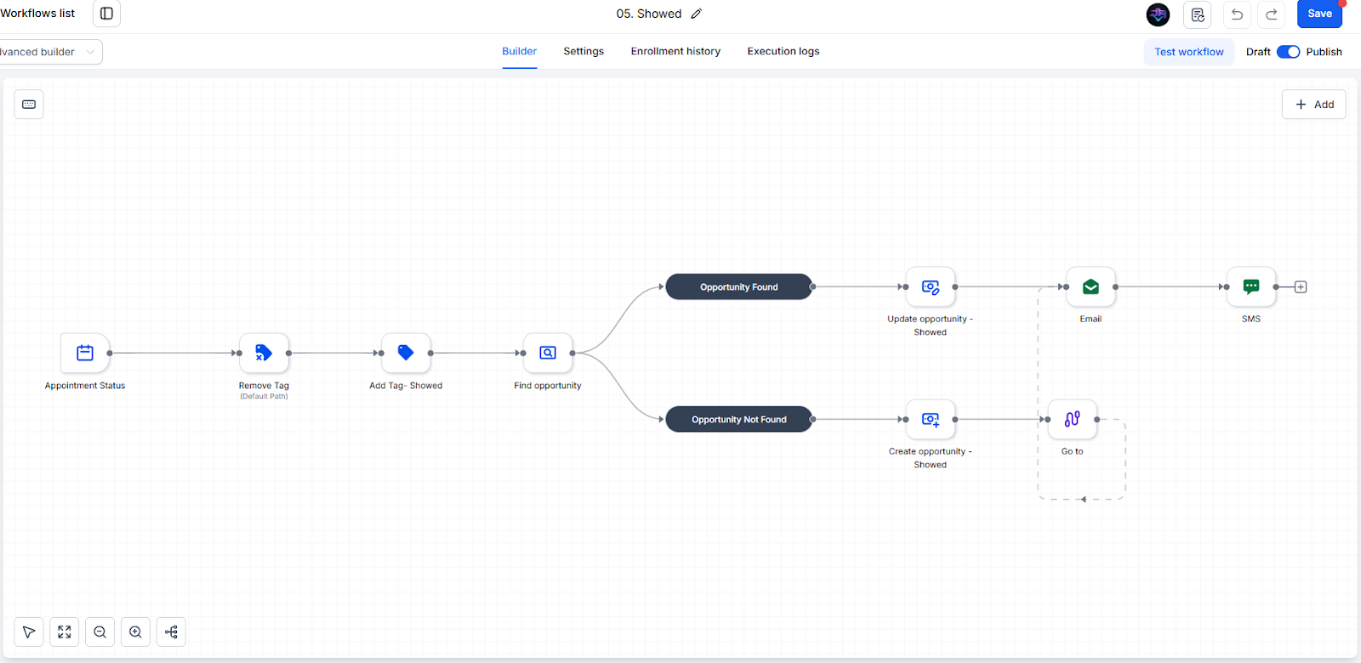Open the Remove Tag action node

[x=264, y=353]
